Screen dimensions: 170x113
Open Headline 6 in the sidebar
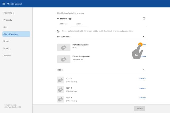8,13
